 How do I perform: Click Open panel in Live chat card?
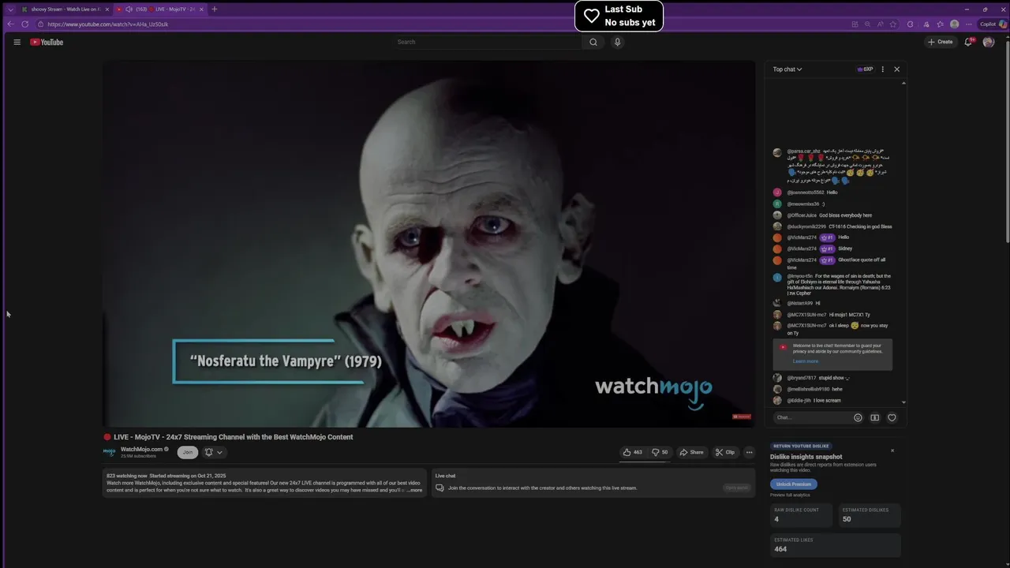click(736, 488)
